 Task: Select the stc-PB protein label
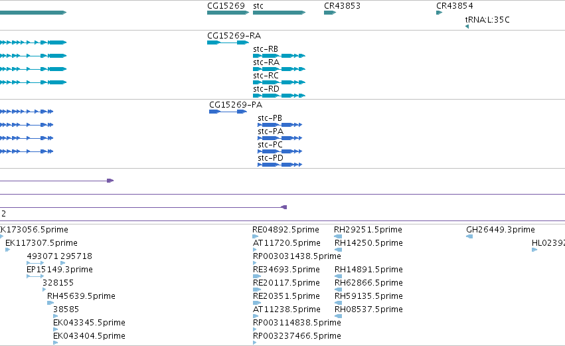click(x=270, y=118)
